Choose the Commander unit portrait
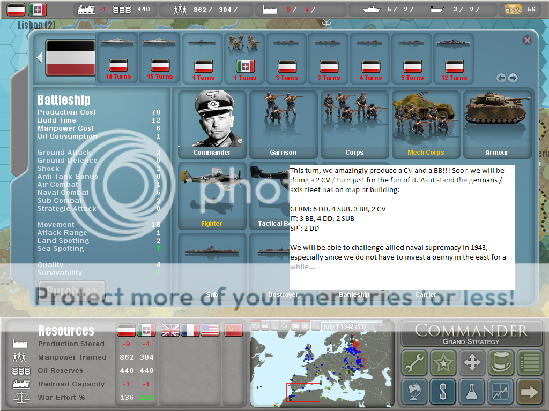 [x=212, y=124]
